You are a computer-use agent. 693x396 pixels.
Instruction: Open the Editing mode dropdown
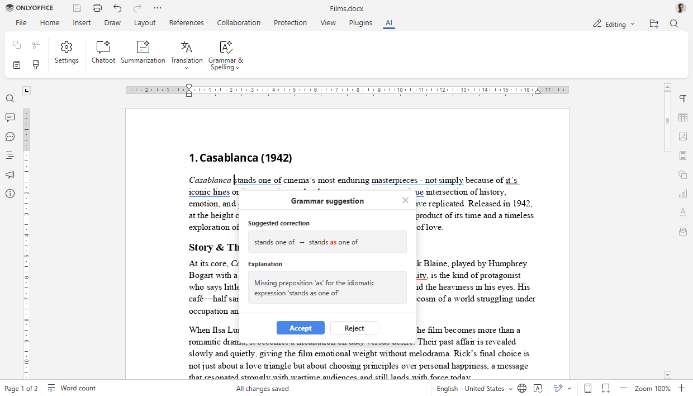point(614,24)
